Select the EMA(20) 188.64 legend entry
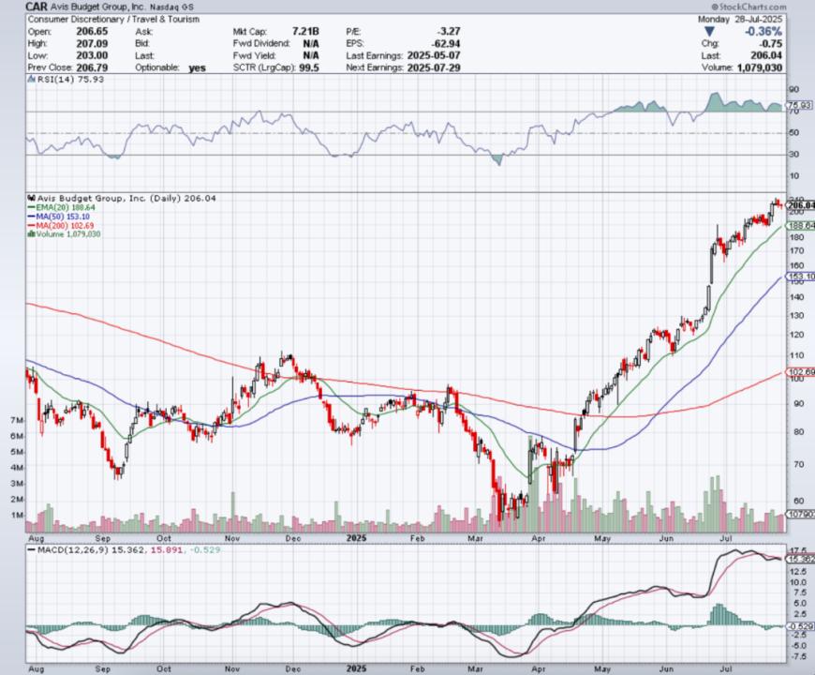The image size is (815, 675). pyautogui.click(x=61, y=207)
